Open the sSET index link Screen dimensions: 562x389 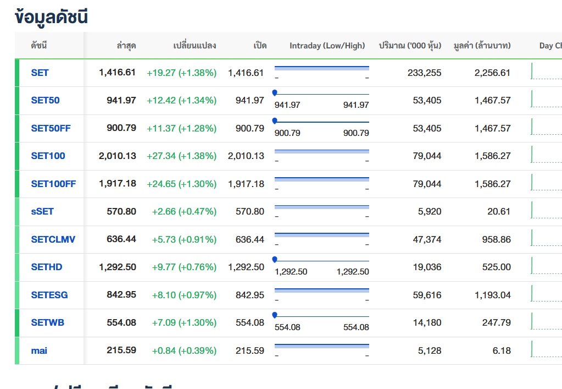(42, 211)
